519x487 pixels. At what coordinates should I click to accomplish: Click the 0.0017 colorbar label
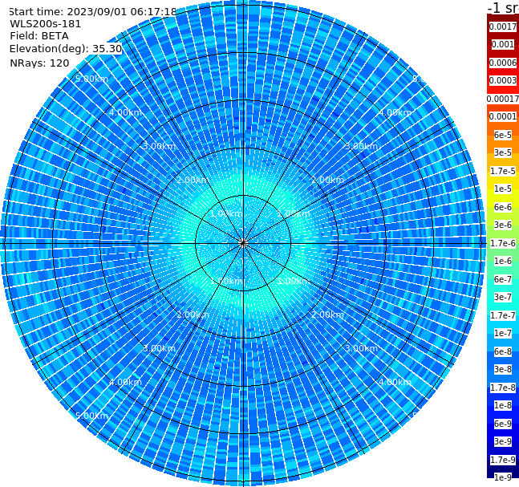pyautogui.click(x=503, y=26)
